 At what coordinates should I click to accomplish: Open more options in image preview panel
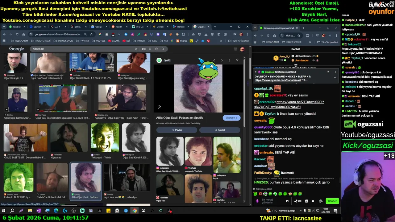point(229,60)
